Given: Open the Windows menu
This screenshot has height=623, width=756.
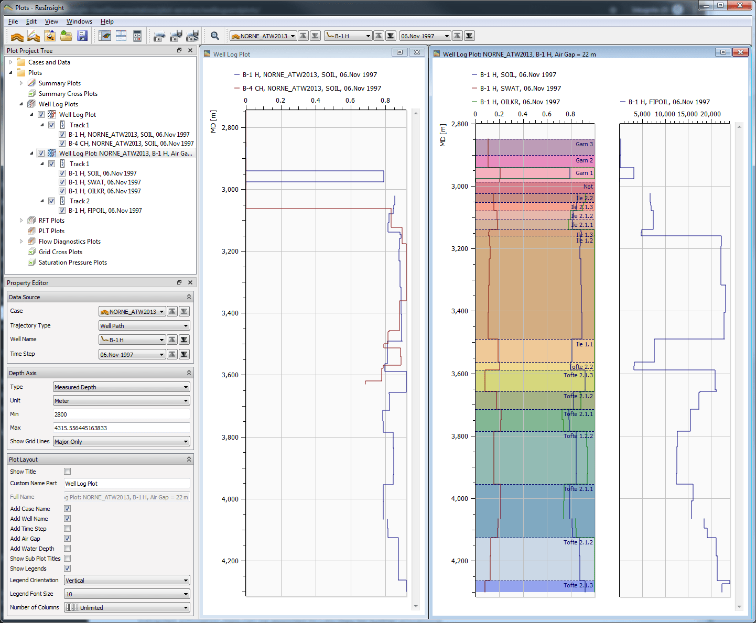Looking at the screenshot, I should [x=79, y=21].
